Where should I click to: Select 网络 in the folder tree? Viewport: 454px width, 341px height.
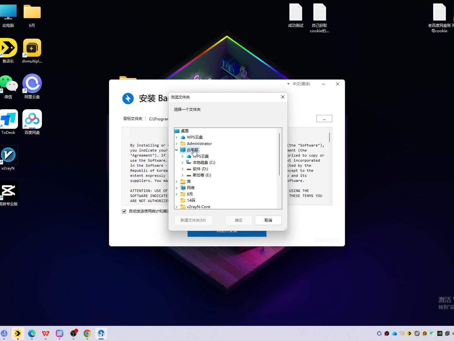tap(191, 188)
